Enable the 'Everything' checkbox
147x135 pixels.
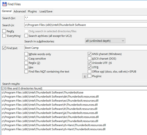[x=4, y=36]
